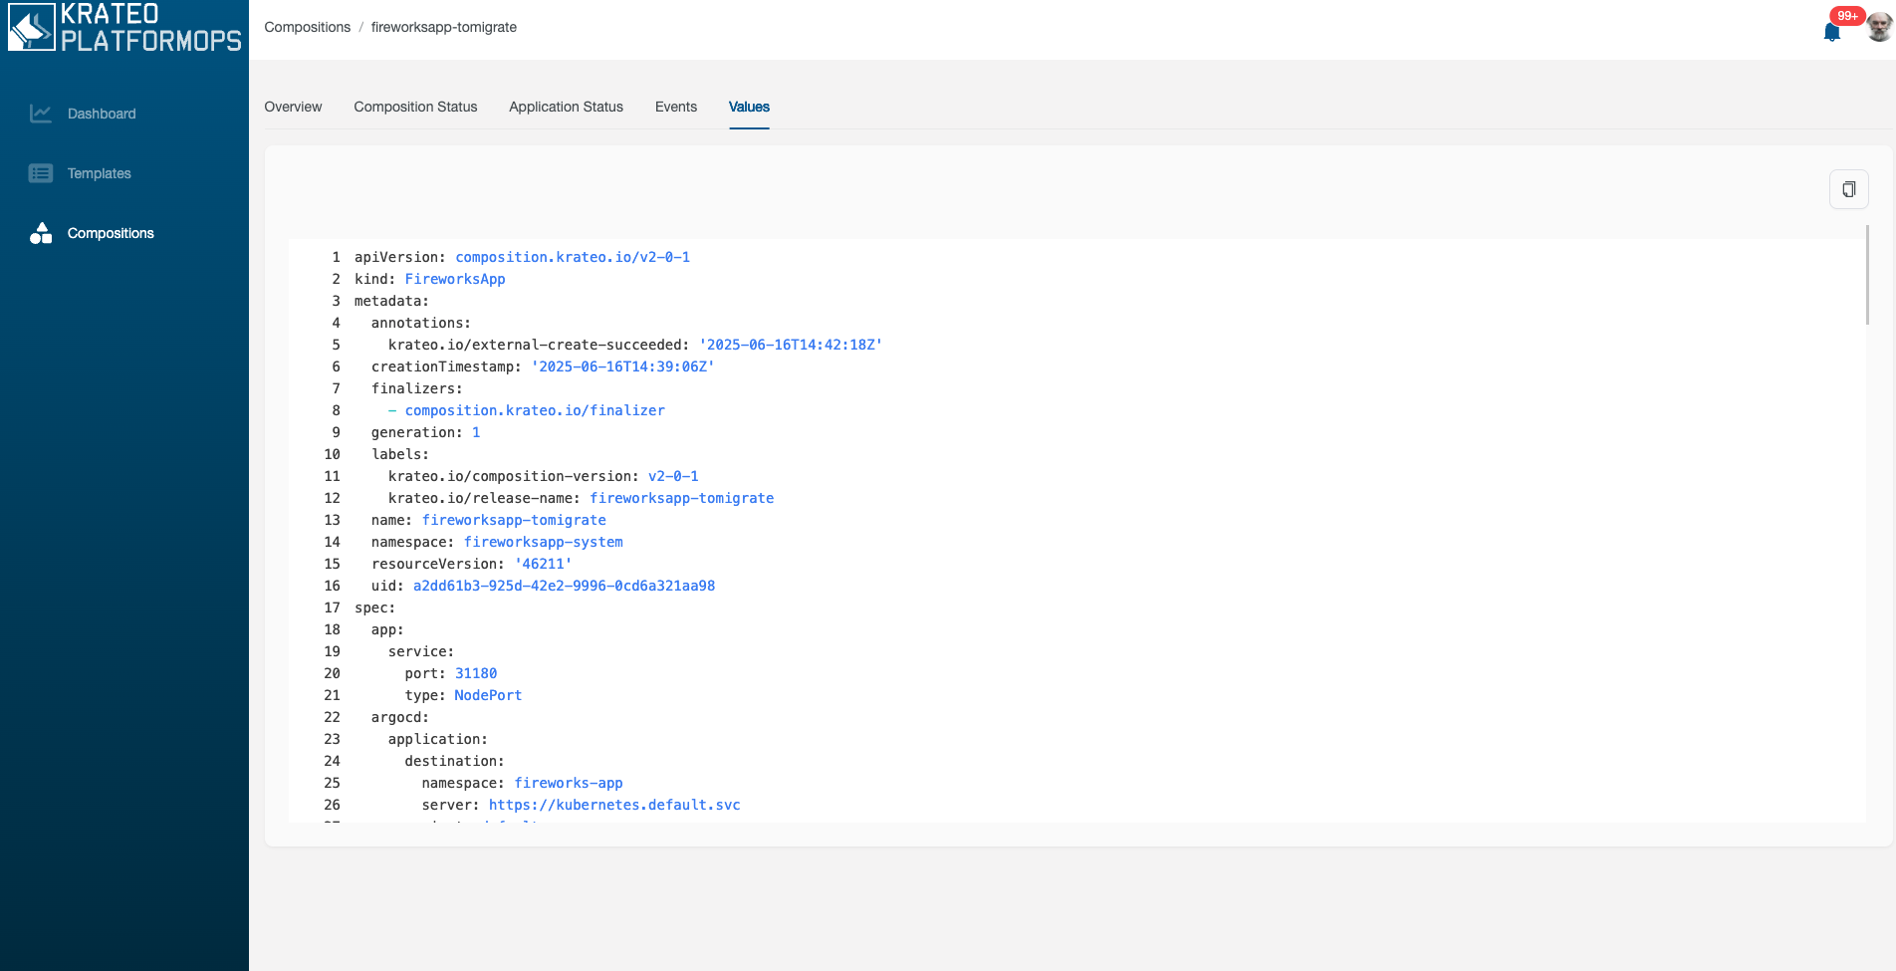Click the YAML viewer vertical scrollbar
Image resolution: width=1896 pixels, height=971 pixels.
[x=1867, y=275]
